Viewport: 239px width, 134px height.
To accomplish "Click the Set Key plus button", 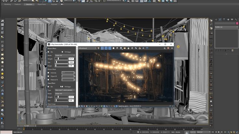I will click(187, 133).
